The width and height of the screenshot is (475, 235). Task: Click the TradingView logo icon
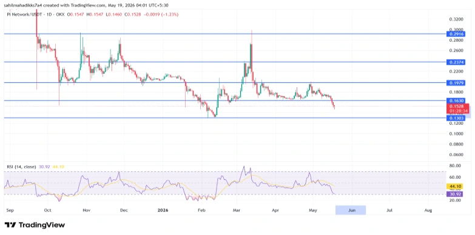tap(10, 225)
